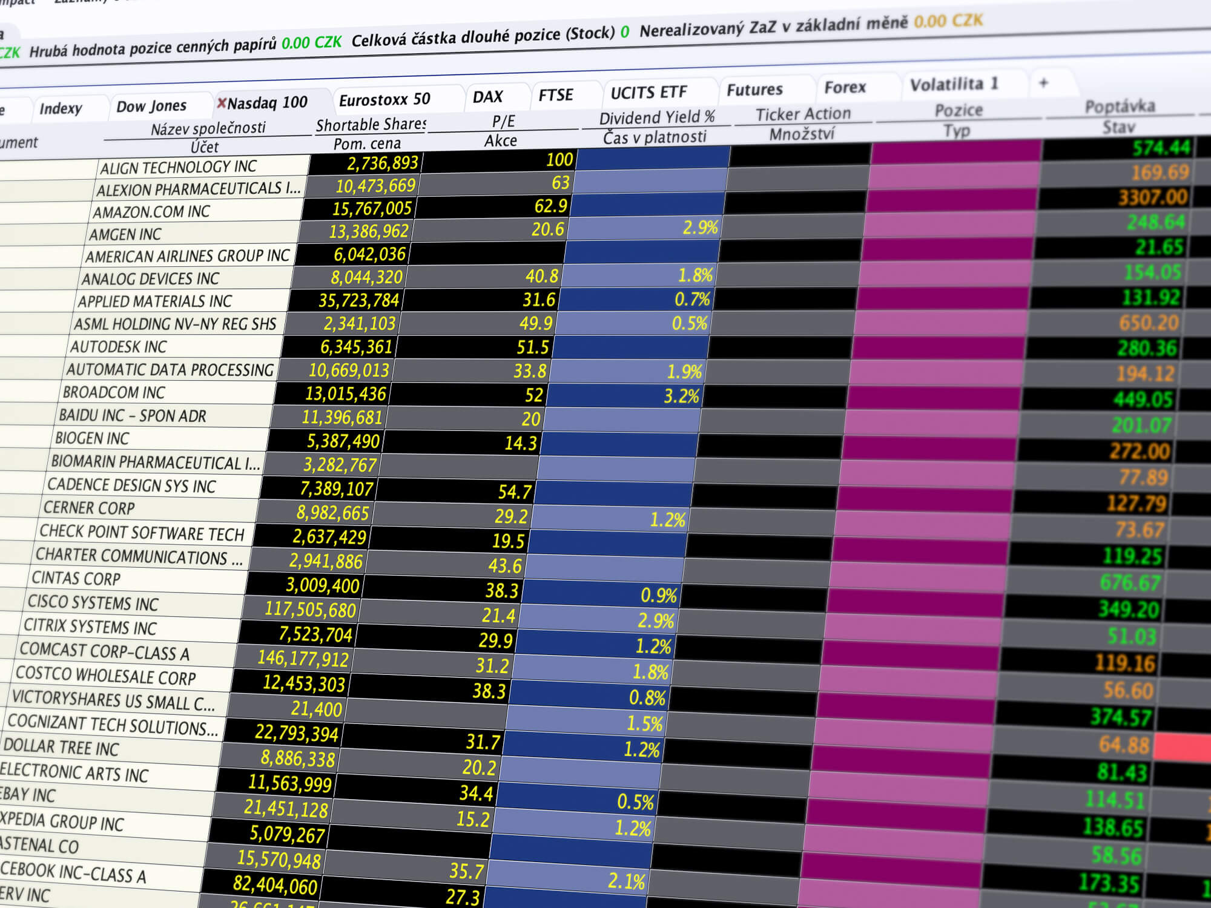Click the Poptávka column header
The height and width of the screenshot is (908, 1211).
pyautogui.click(x=1120, y=107)
